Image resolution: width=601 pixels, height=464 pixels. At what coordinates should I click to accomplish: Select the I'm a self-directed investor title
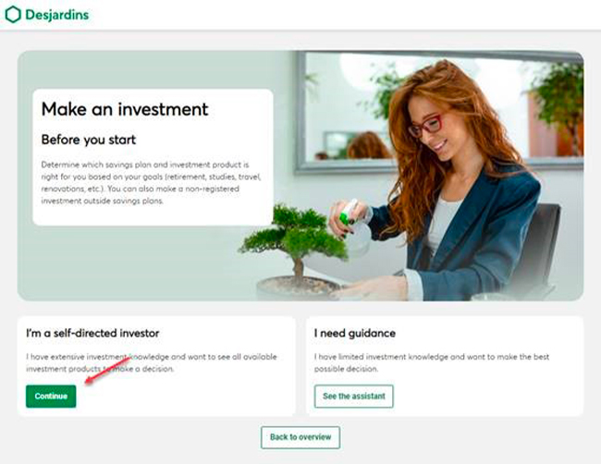[92, 334]
